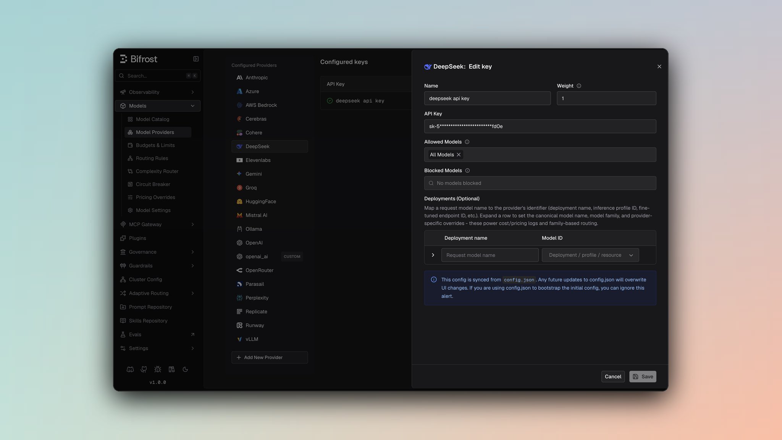The image size is (782, 440).
Task: Open Complexity Router
Action: (x=158, y=171)
